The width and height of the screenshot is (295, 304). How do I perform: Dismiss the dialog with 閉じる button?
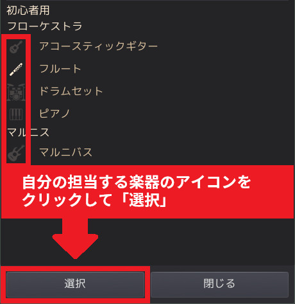click(219, 284)
